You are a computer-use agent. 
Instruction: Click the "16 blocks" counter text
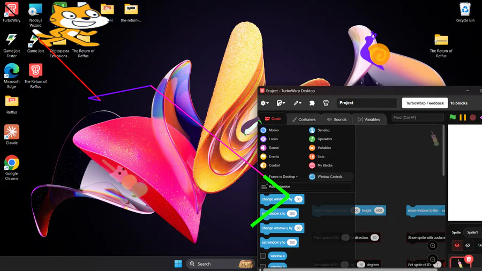[x=458, y=103]
